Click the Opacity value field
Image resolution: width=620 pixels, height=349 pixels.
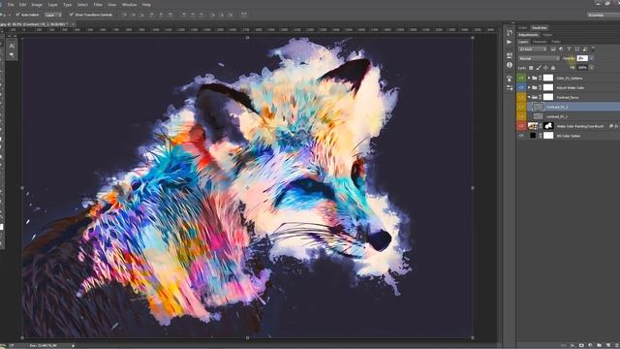point(582,58)
